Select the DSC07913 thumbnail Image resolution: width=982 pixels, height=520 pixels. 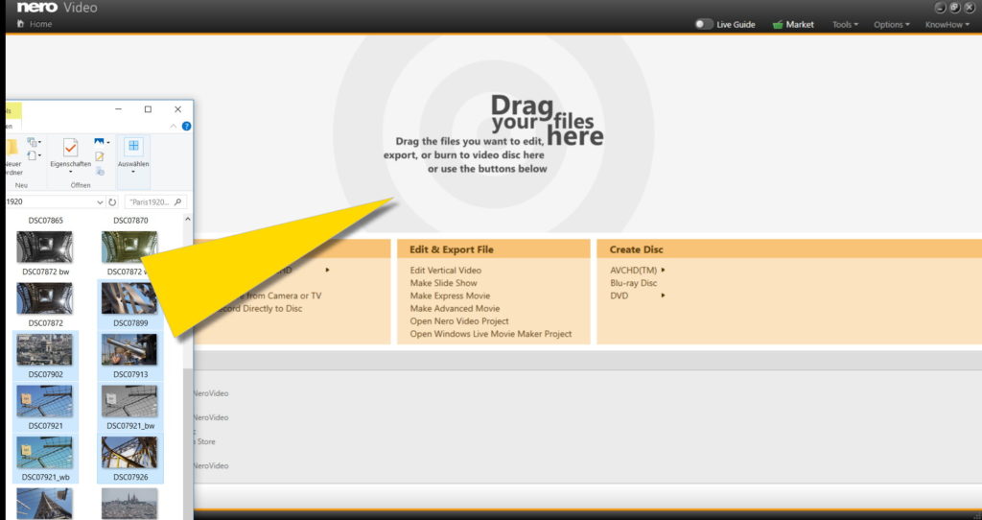[x=129, y=349]
